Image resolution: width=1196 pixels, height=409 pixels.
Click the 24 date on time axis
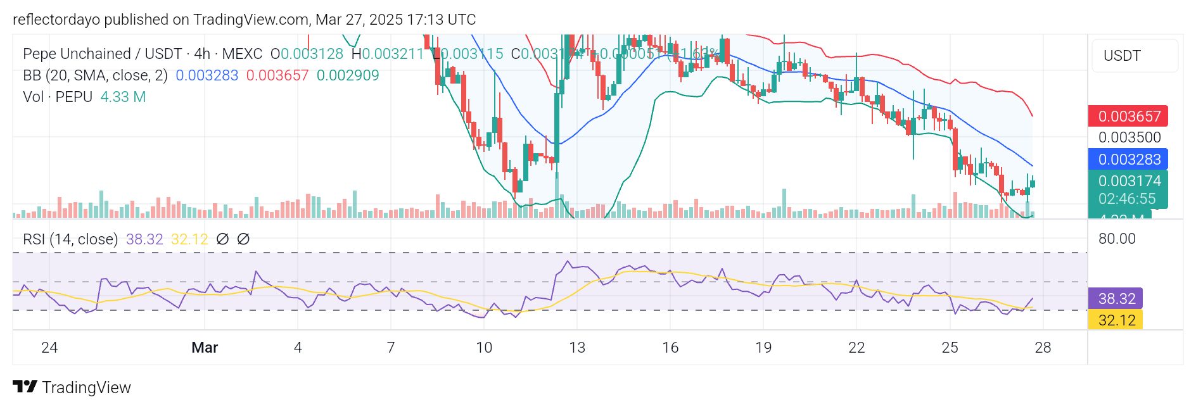(x=49, y=348)
